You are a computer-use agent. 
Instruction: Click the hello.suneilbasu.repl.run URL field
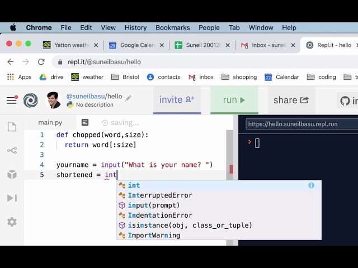coord(302,124)
